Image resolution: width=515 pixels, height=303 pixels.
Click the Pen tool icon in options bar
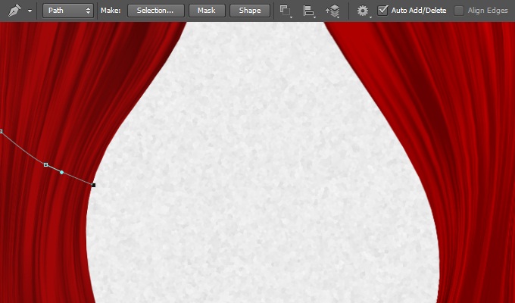pos(14,11)
